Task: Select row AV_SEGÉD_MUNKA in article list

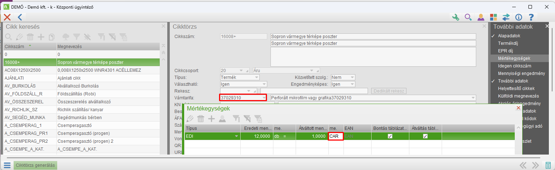Action: click(x=81, y=117)
